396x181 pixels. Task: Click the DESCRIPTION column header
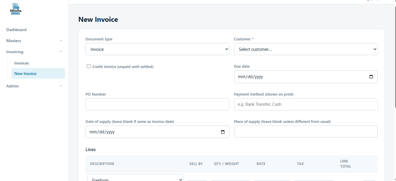point(102,164)
